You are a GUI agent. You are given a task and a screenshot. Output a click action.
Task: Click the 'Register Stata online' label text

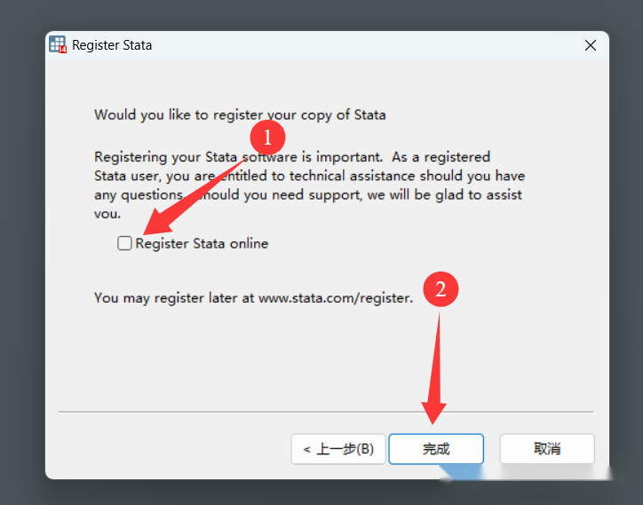click(202, 243)
